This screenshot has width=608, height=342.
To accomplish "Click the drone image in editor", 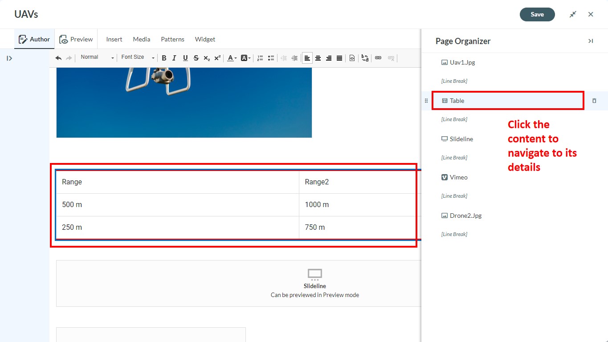I will (184, 102).
